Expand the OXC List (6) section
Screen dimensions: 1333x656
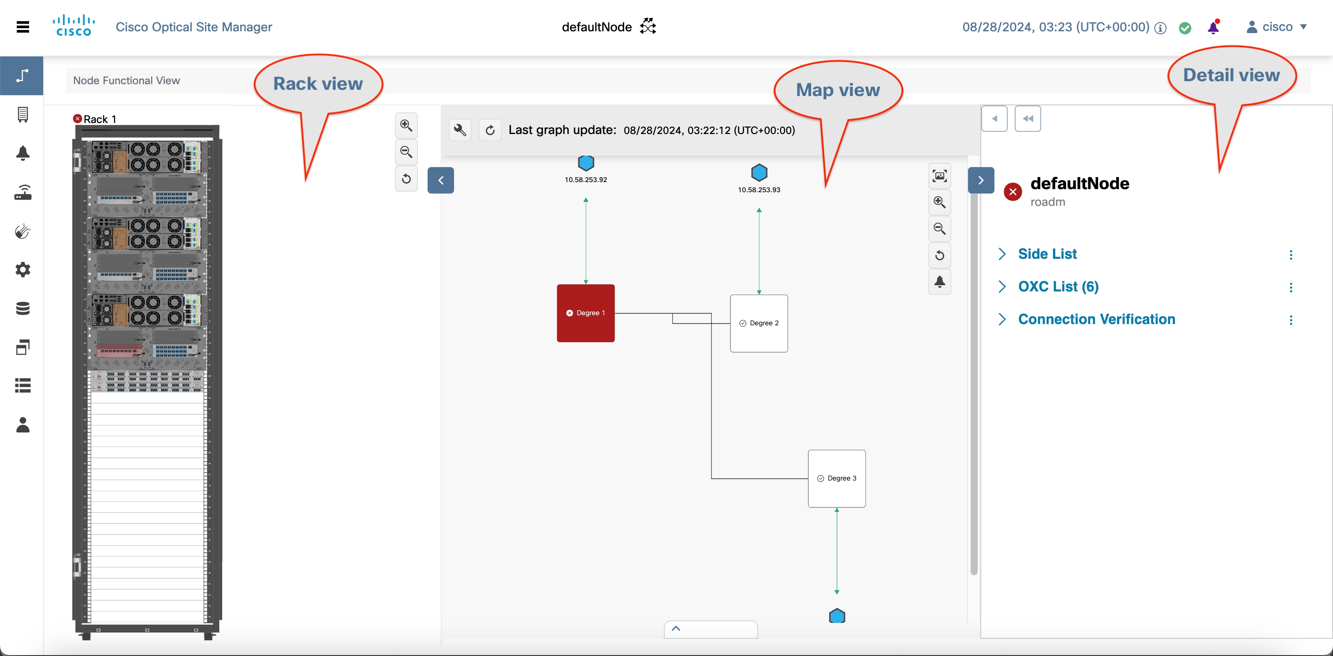click(x=1002, y=287)
